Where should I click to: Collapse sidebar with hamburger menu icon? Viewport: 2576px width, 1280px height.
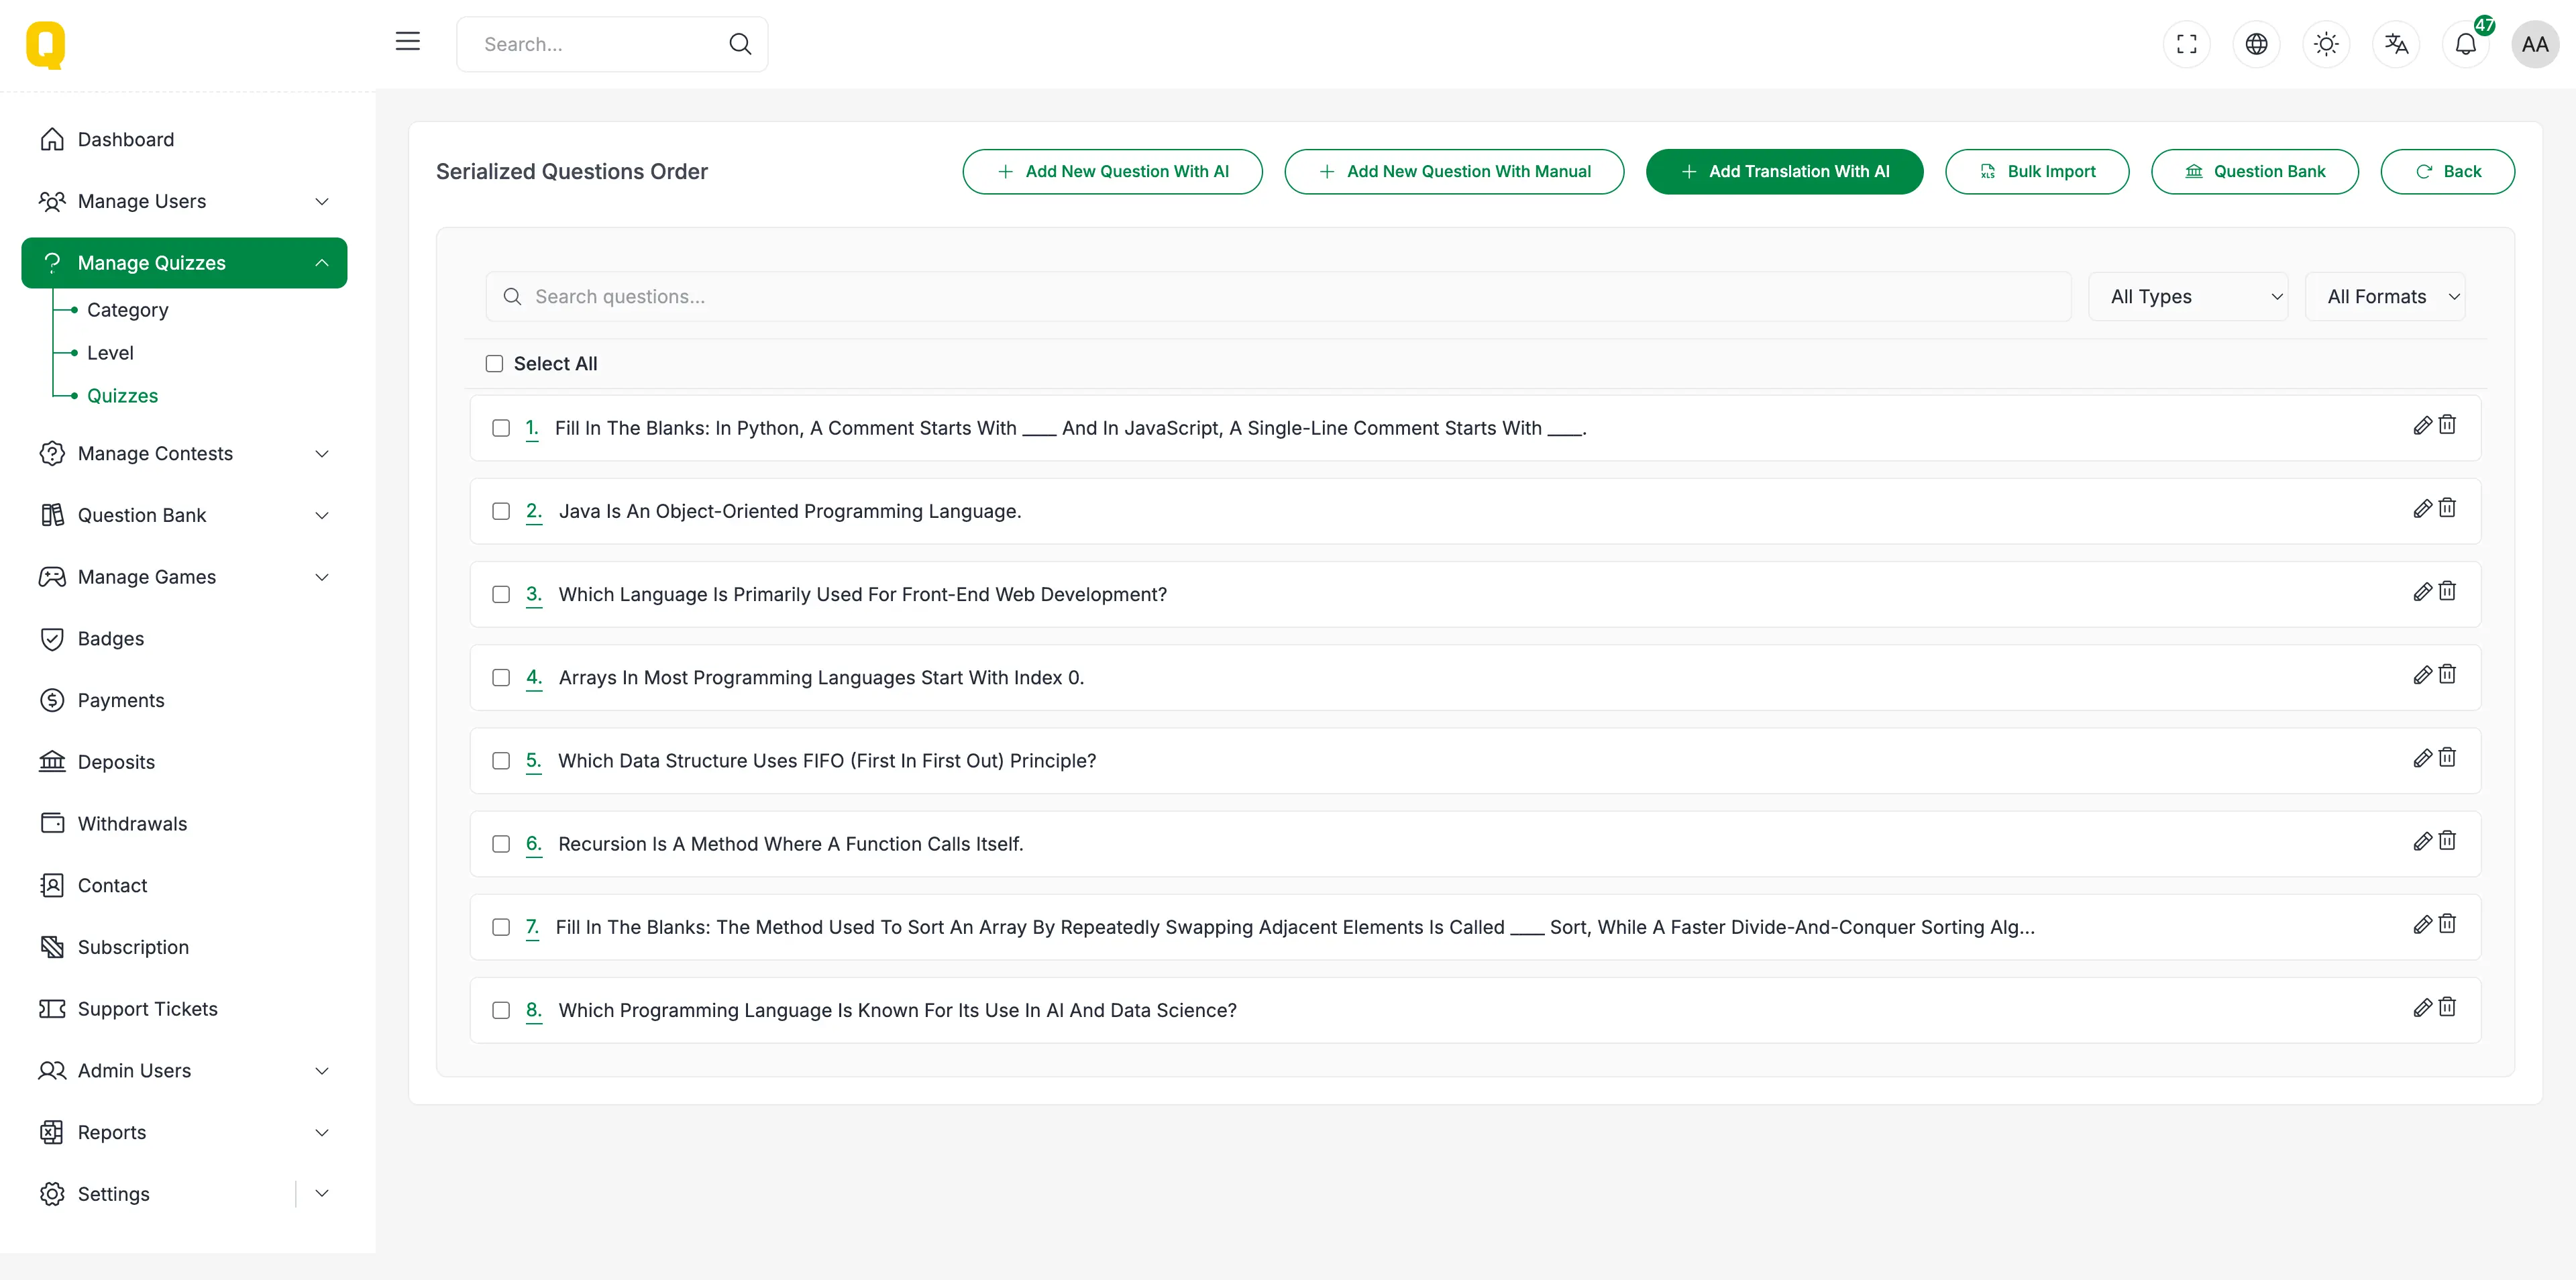(x=408, y=42)
